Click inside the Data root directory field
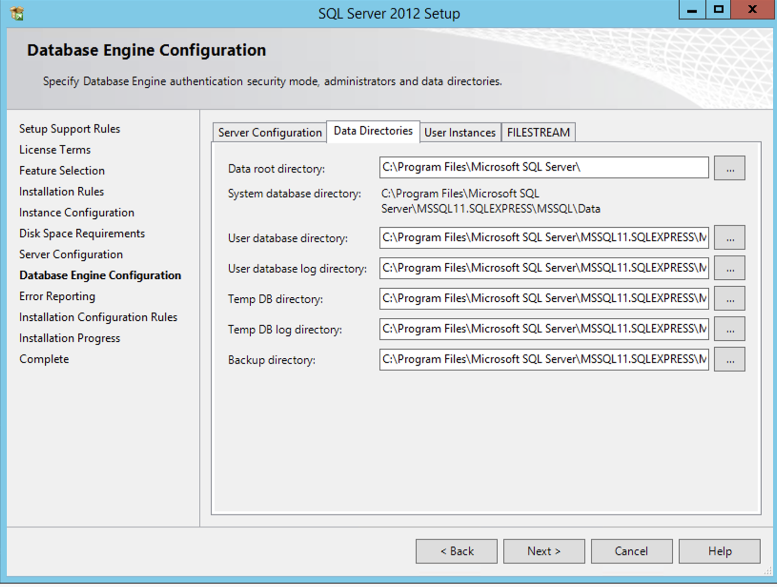The image size is (777, 587). click(x=543, y=167)
